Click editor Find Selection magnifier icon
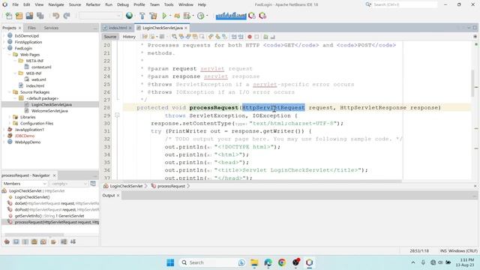 tap(174, 37)
